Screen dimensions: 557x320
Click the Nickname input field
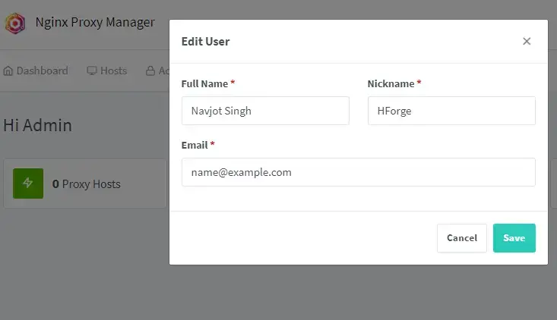click(x=451, y=111)
